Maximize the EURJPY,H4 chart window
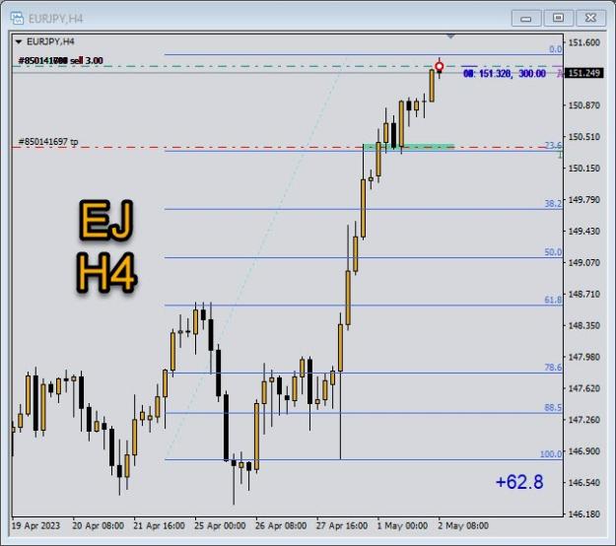 coord(558,18)
